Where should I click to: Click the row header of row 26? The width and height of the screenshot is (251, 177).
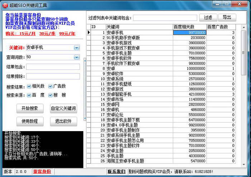tap(89, 161)
